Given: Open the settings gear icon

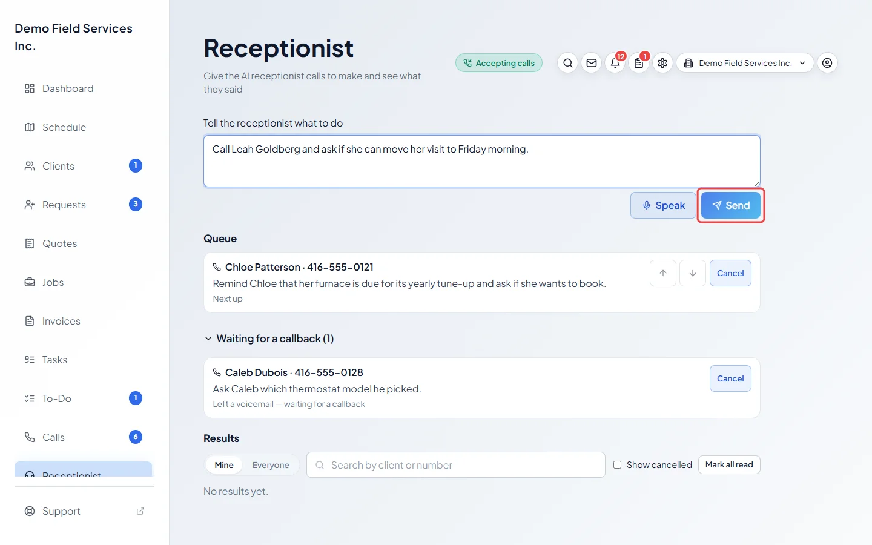Looking at the screenshot, I should point(662,63).
